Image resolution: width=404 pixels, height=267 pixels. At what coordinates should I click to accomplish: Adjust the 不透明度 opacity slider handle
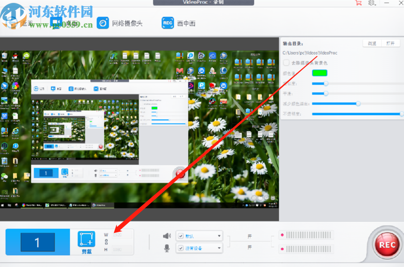click(402, 114)
